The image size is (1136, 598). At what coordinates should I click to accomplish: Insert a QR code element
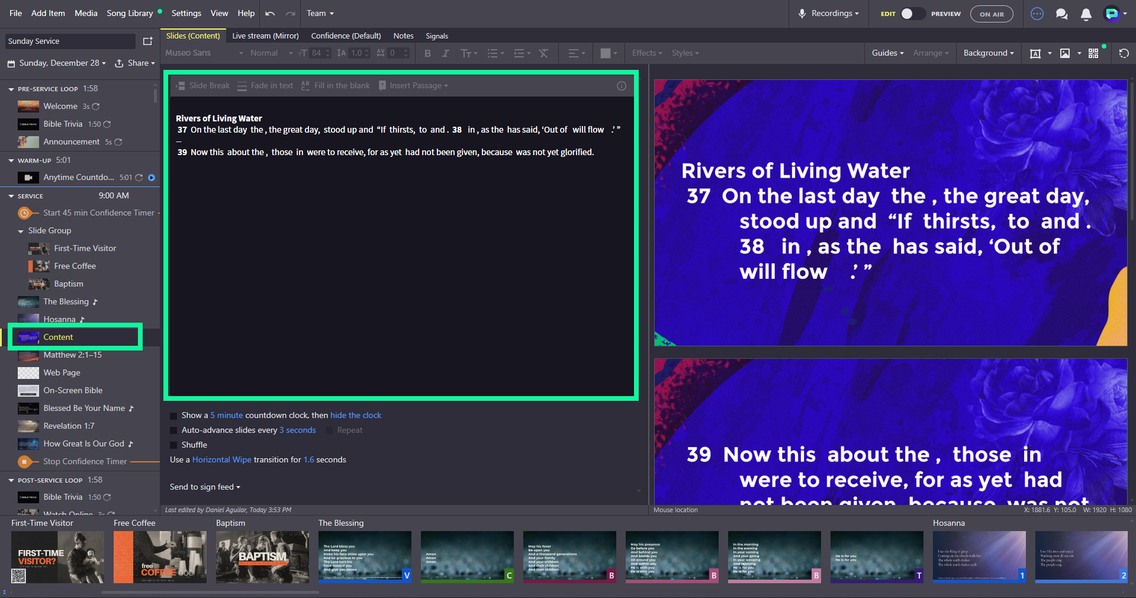pos(1093,53)
